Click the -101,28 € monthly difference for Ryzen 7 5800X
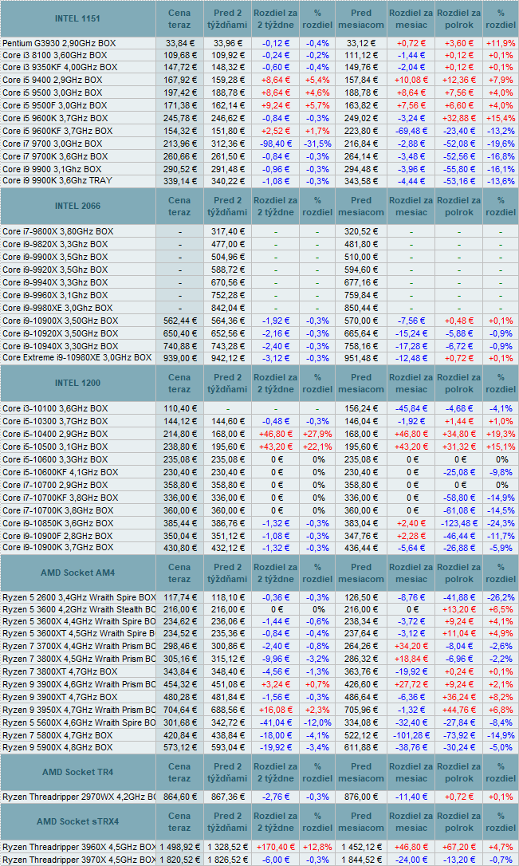 (411, 735)
